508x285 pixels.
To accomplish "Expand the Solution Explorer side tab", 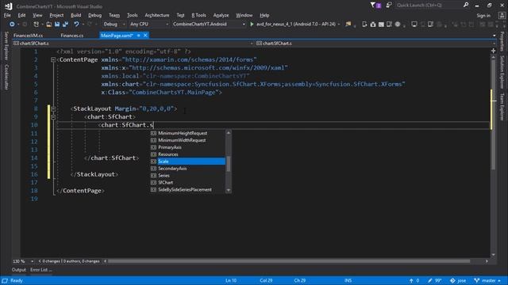I will click(x=502, y=72).
